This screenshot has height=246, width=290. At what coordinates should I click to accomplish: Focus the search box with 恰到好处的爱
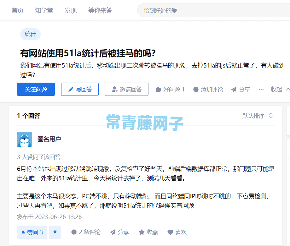[x=213, y=10]
